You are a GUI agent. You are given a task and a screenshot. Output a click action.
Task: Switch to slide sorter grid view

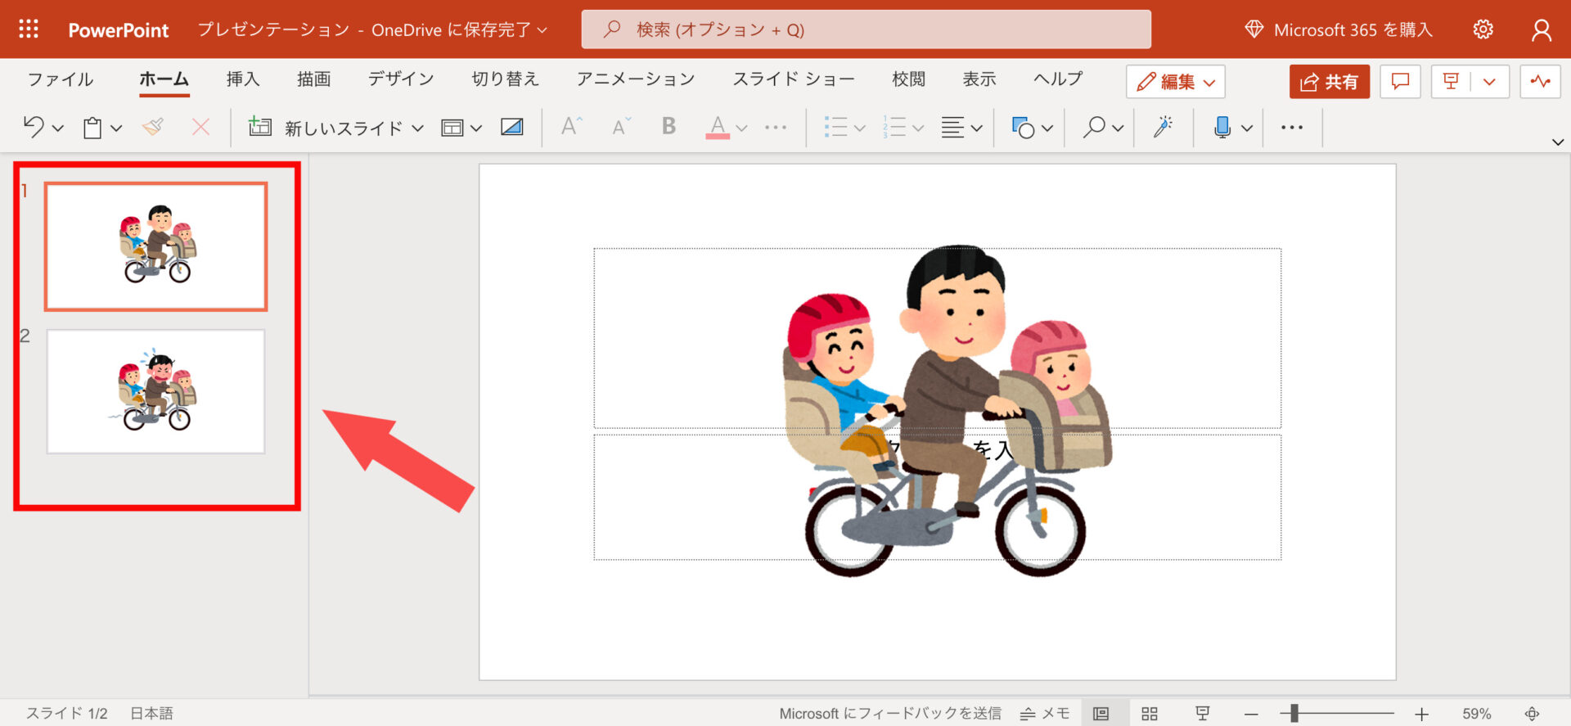pos(1150,714)
